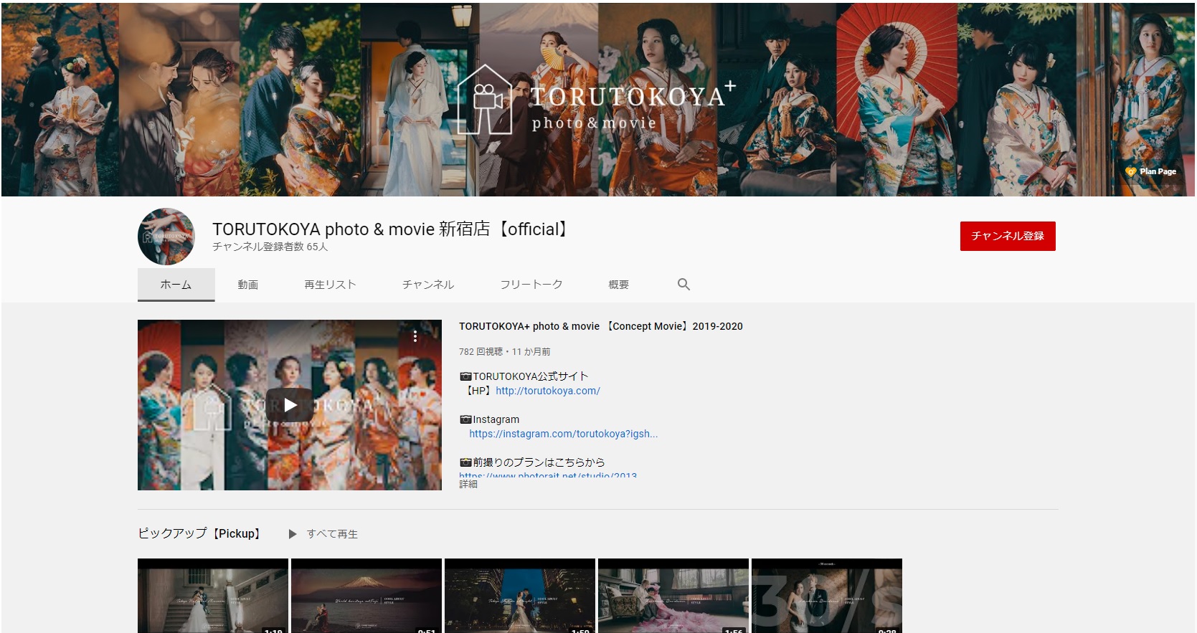The width and height of the screenshot is (1197, 633).
Task: Click the すべて再生 play all link
Action: 332,534
